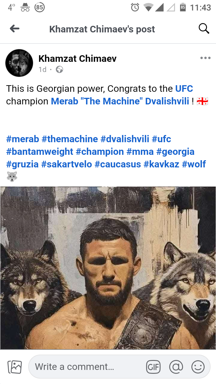Tap the #wolf hashtag
The width and height of the screenshot is (216, 384).
(194, 164)
